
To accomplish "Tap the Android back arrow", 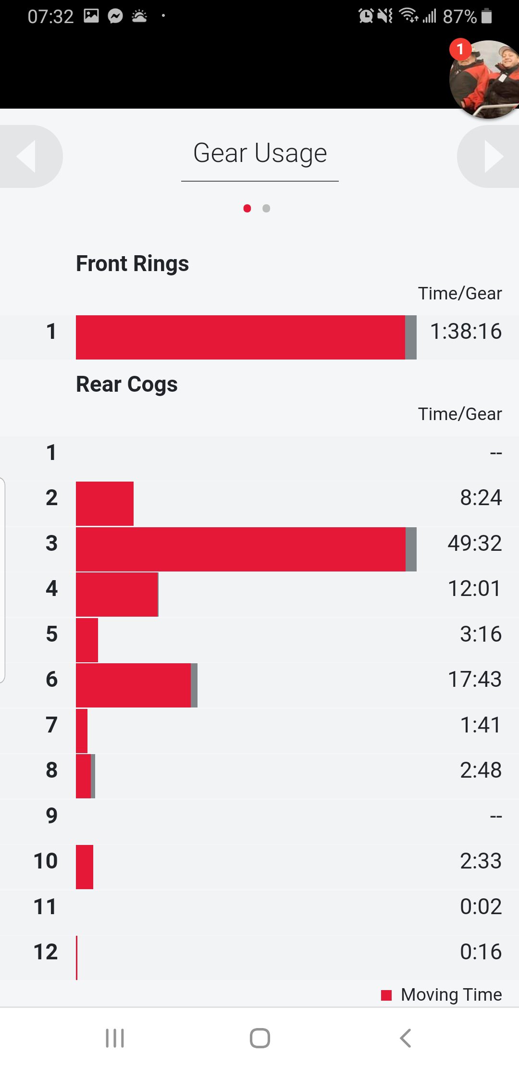I will coord(406,1038).
